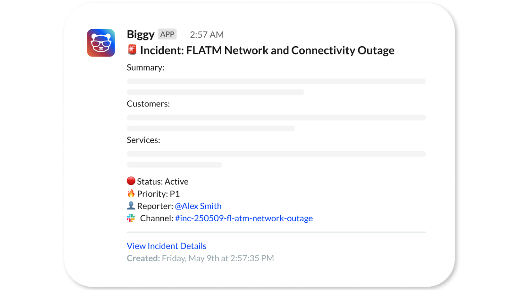The height and width of the screenshot is (290, 519).
Task: Click View Incident Details
Action: pos(166,246)
